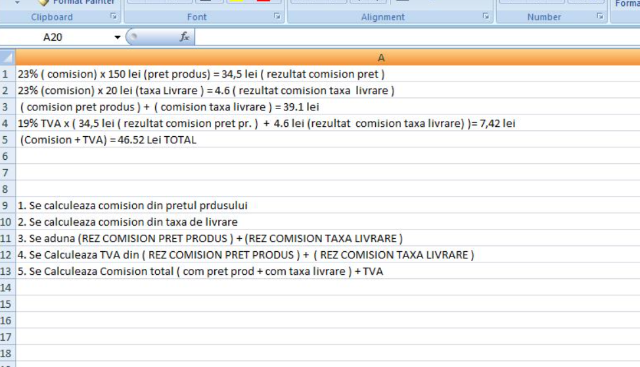Select cell '(Comision + TVA) = 46.52 Lei TOTAL'
The height and width of the screenshot is (367, 640).
(328, 140)
